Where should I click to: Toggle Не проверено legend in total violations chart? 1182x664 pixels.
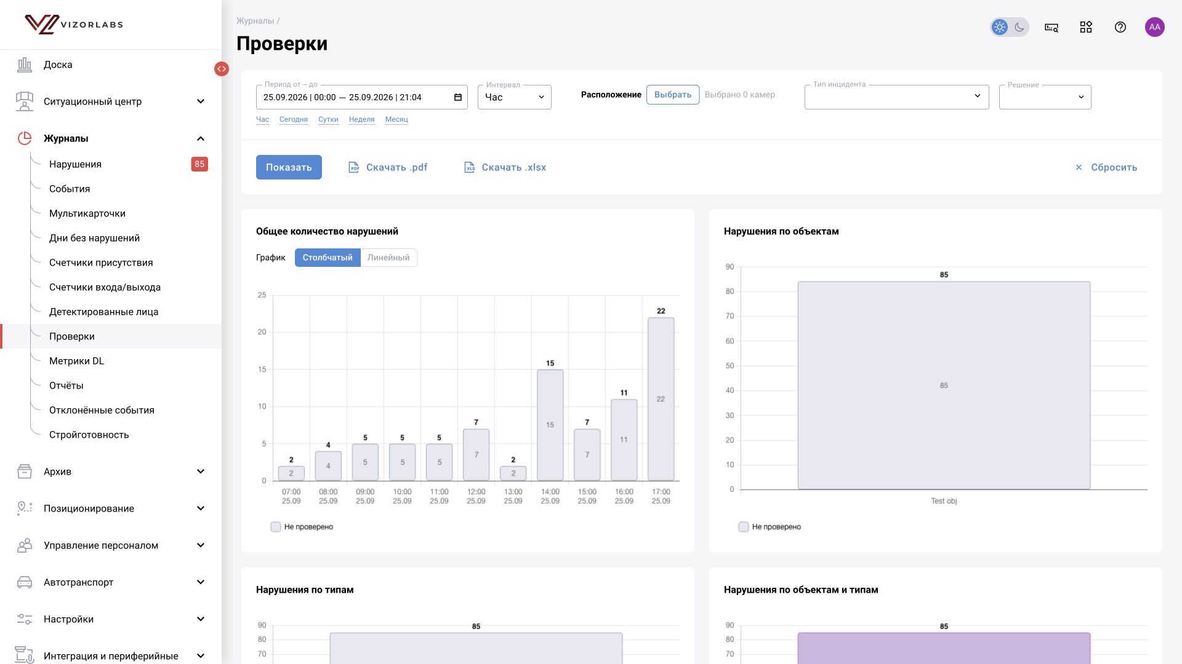pyautogui.click(x=302, y=527)
